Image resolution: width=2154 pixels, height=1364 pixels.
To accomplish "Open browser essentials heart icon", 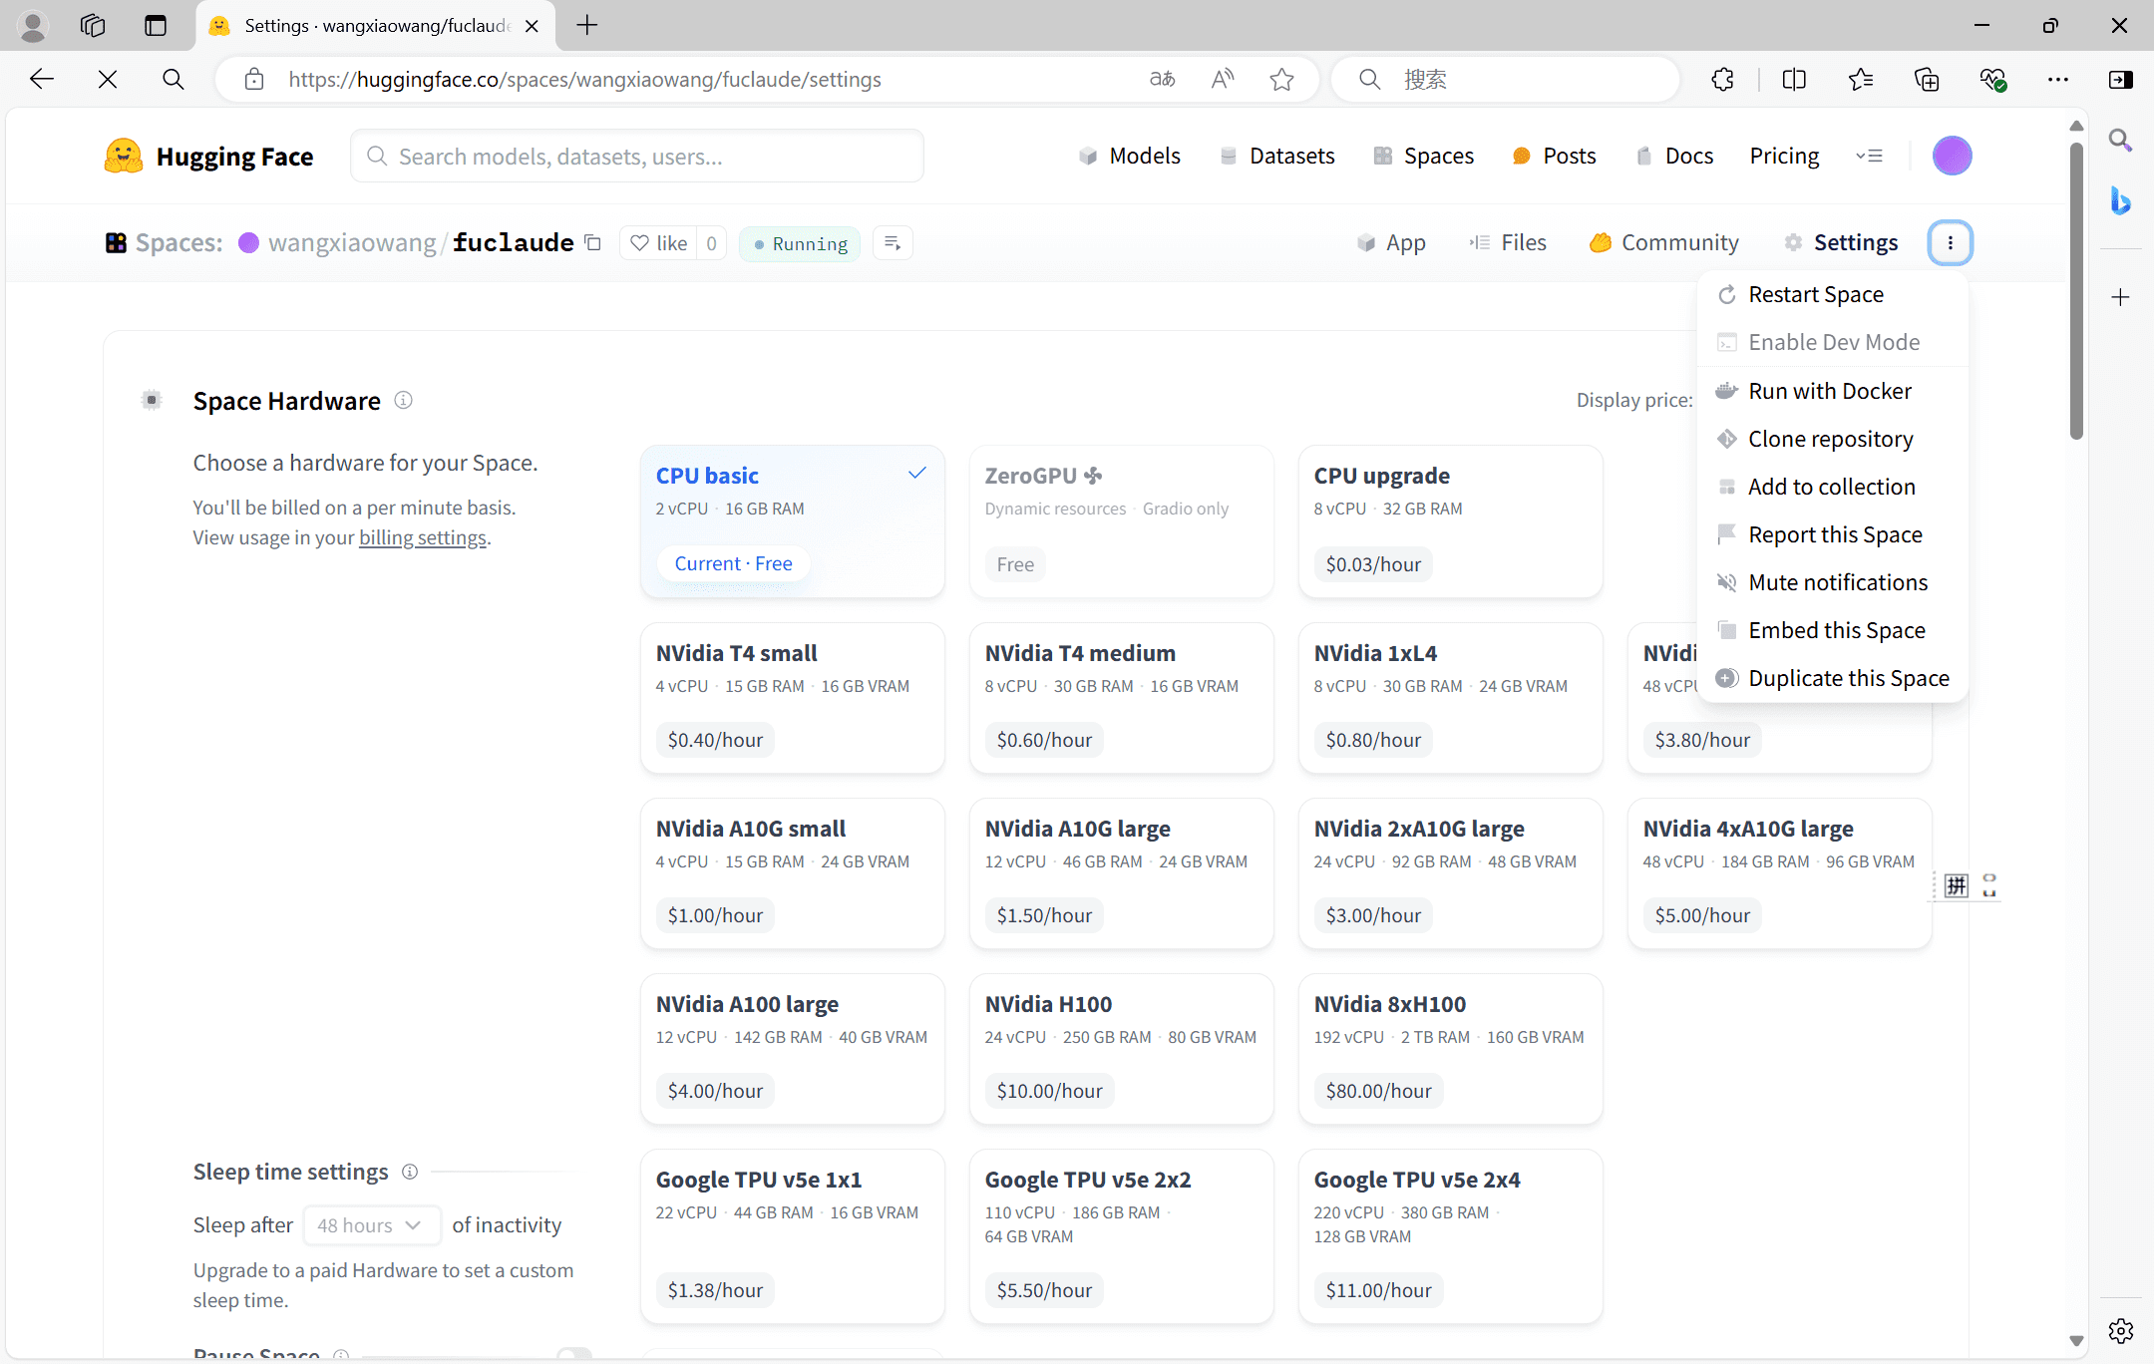I will point(1992,79).
